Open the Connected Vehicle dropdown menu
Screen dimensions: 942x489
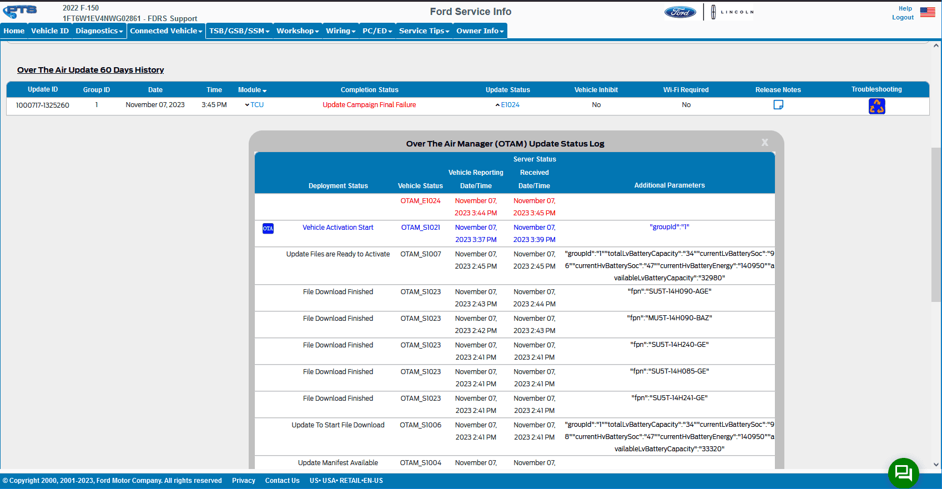[x=166, y=31]
